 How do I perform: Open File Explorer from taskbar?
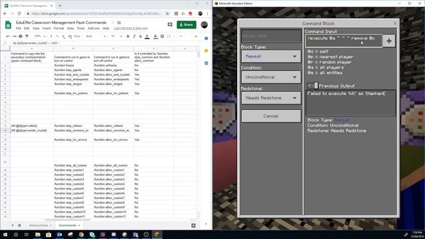coord(38,234)
